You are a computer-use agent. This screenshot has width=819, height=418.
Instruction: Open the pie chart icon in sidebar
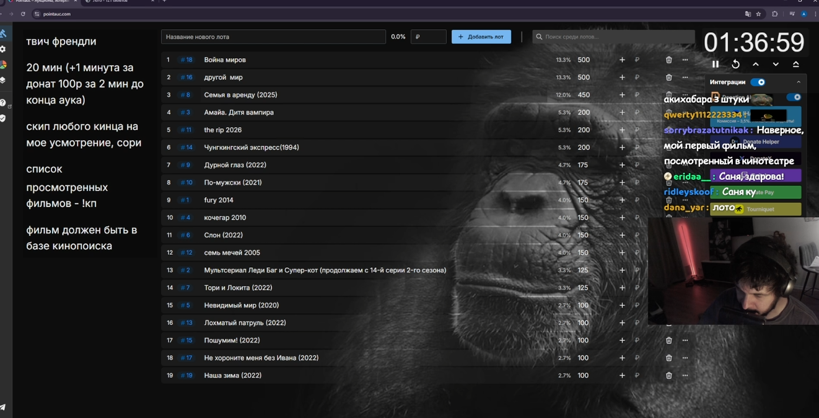tap(3, 64)
